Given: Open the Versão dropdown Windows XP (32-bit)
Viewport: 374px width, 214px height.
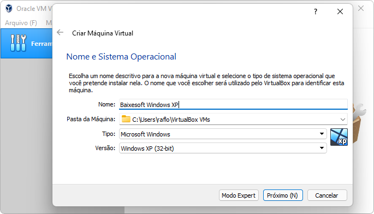Looking at the screenshot, I should click(223, 148).
